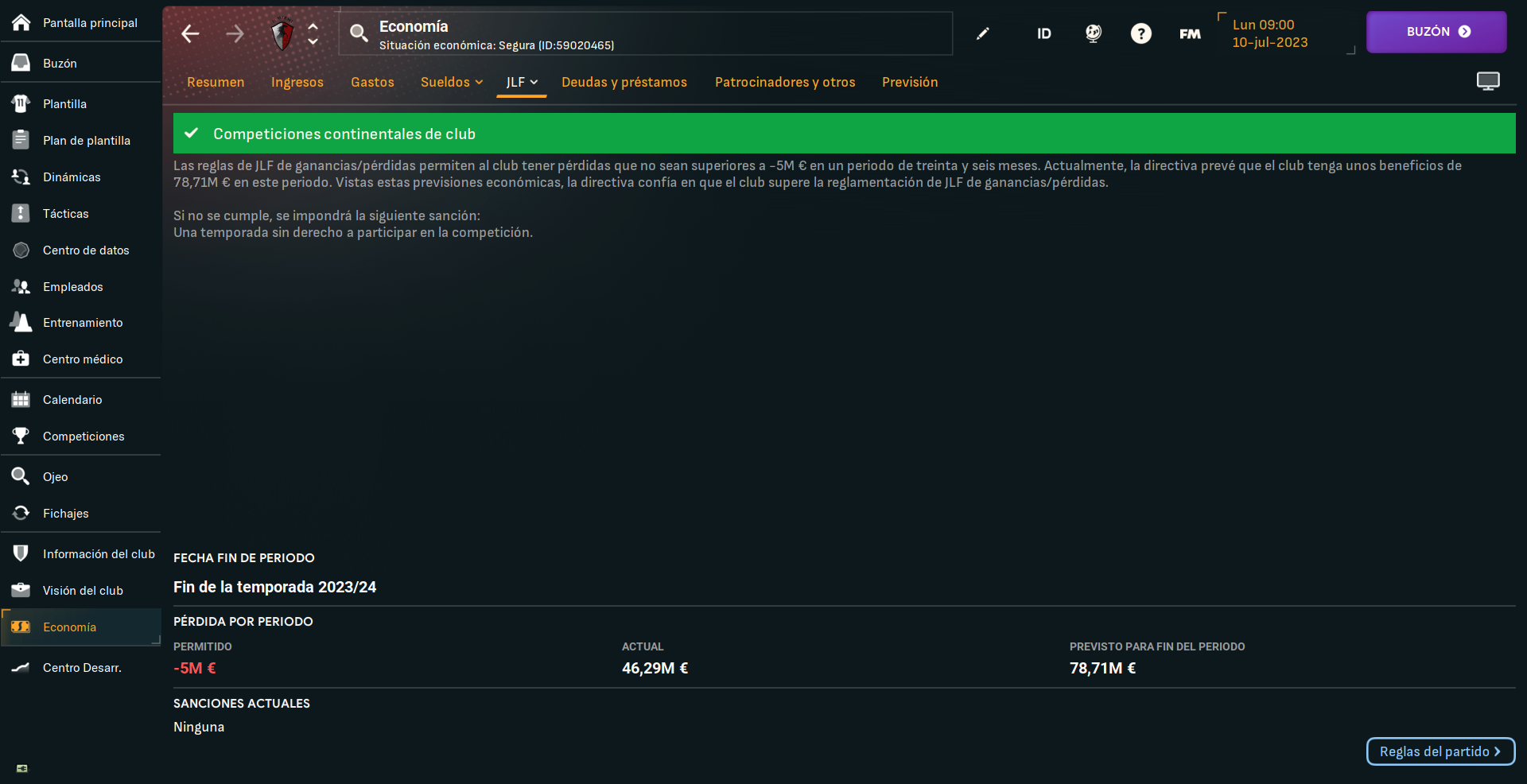The height and width of the screenshot is (784, 1527).
Task: Click the pencil edit icon
Action: point(983,33)
